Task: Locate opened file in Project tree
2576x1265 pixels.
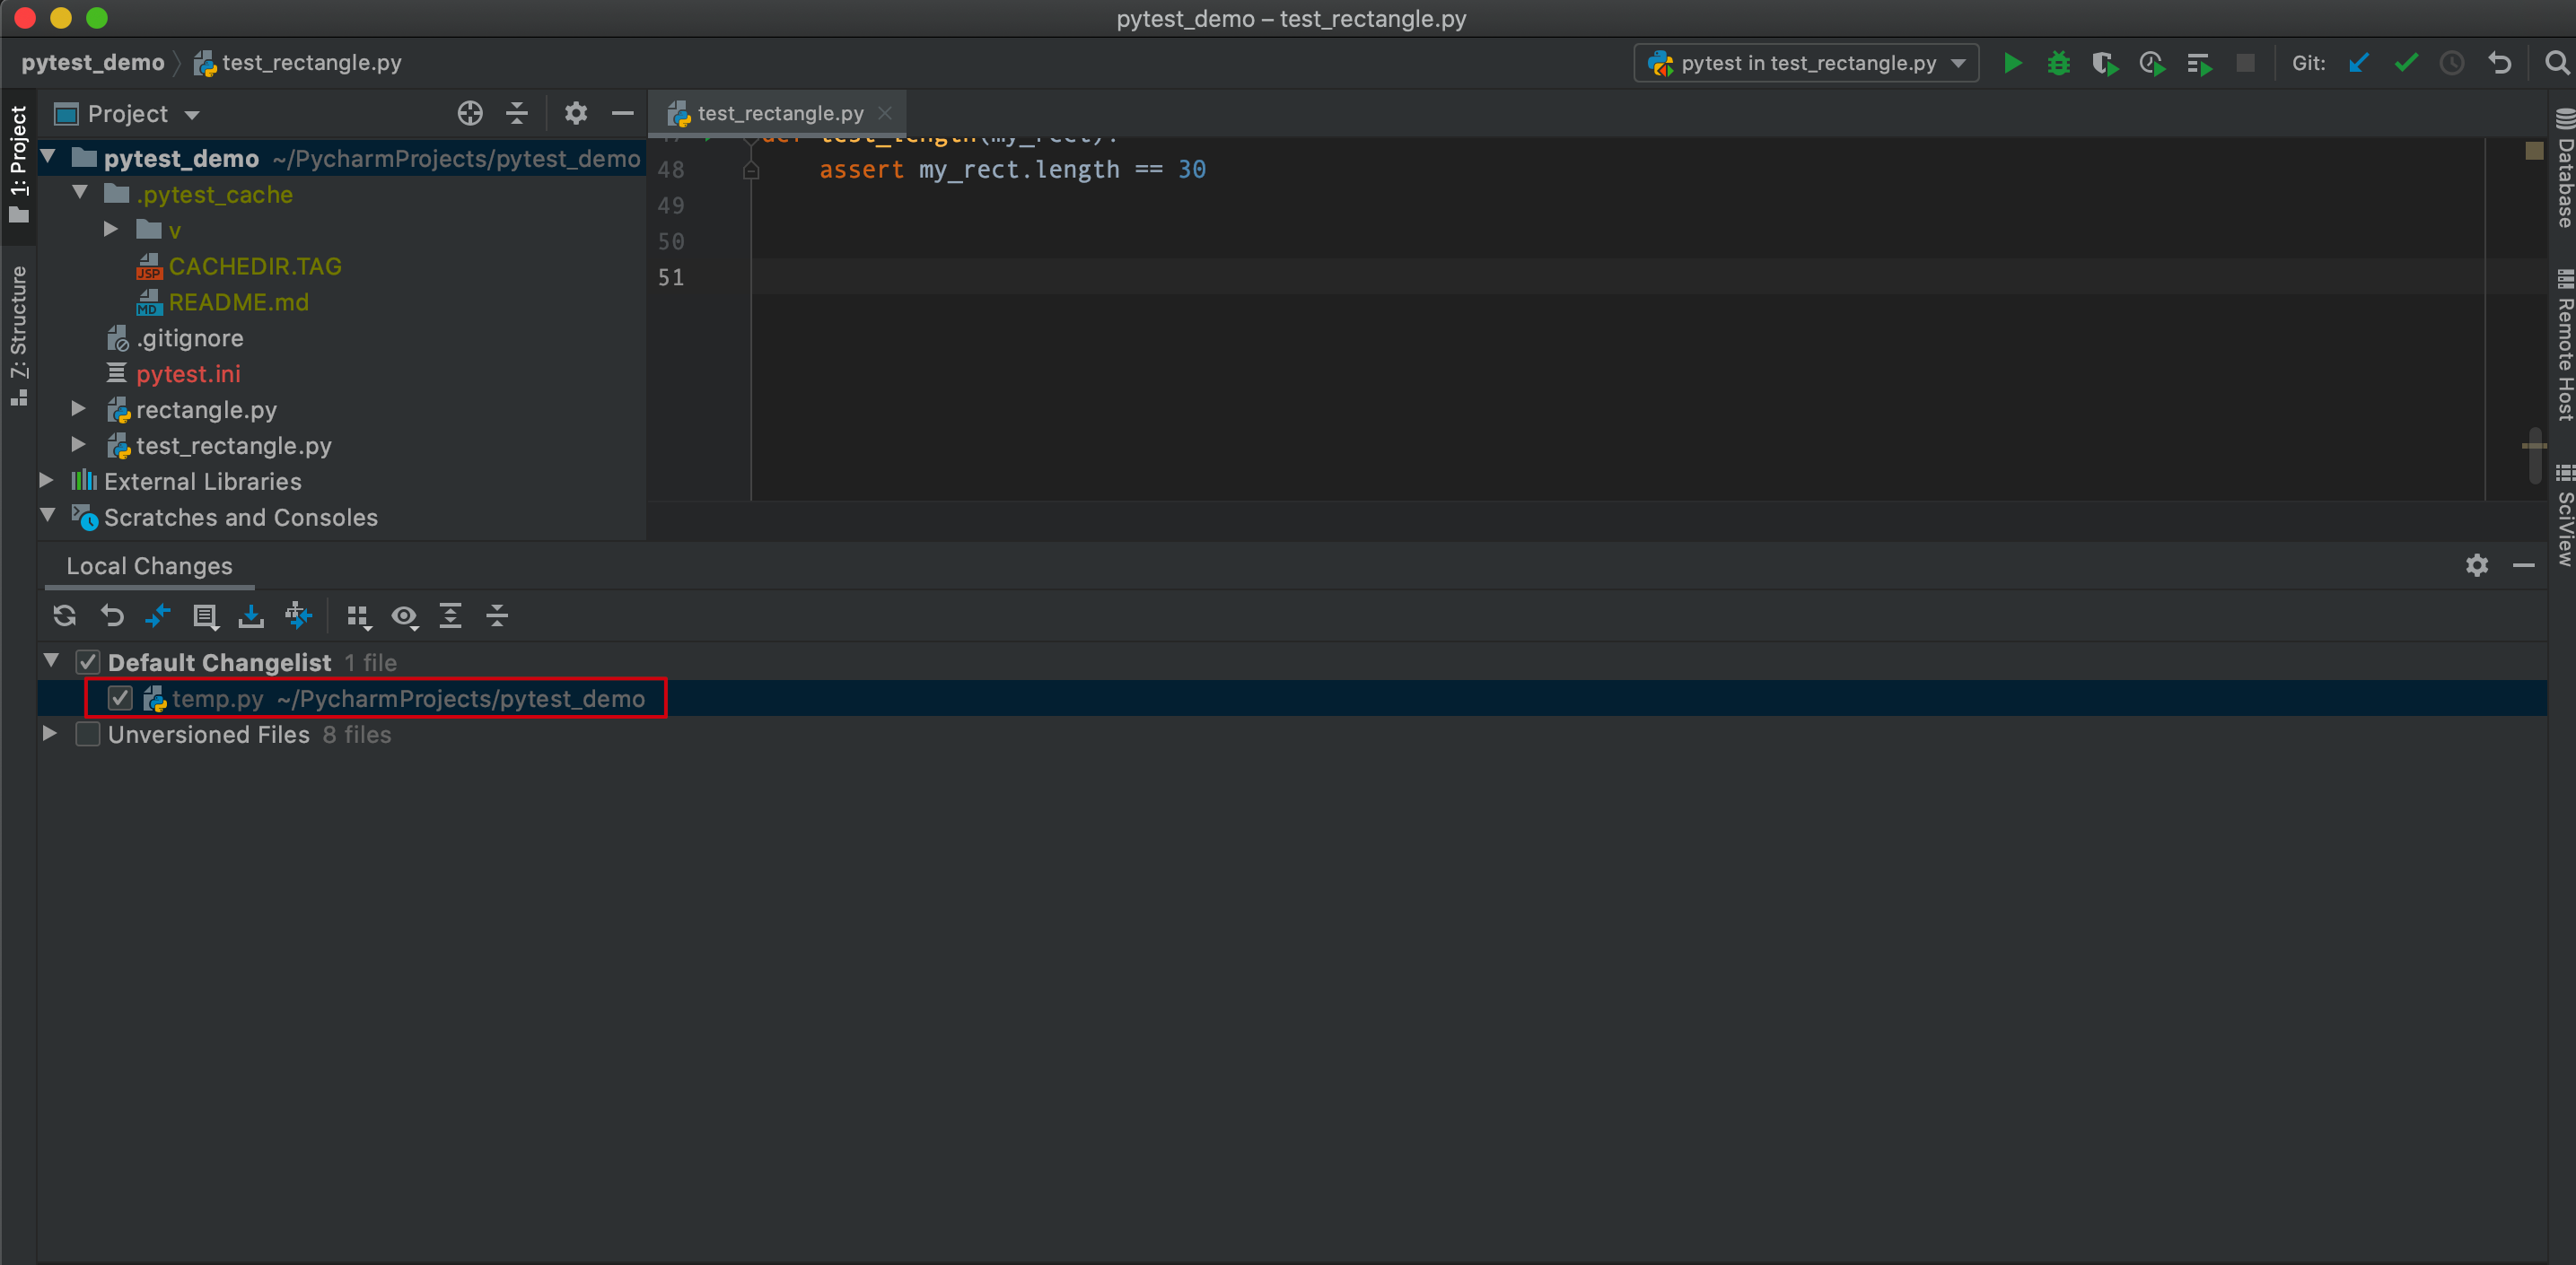Action: [x=470, y=114]
